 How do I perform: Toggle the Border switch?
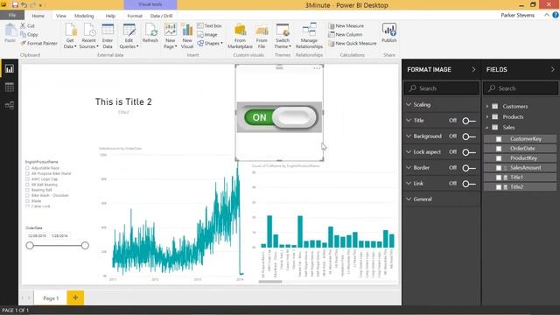coord(469,168)
